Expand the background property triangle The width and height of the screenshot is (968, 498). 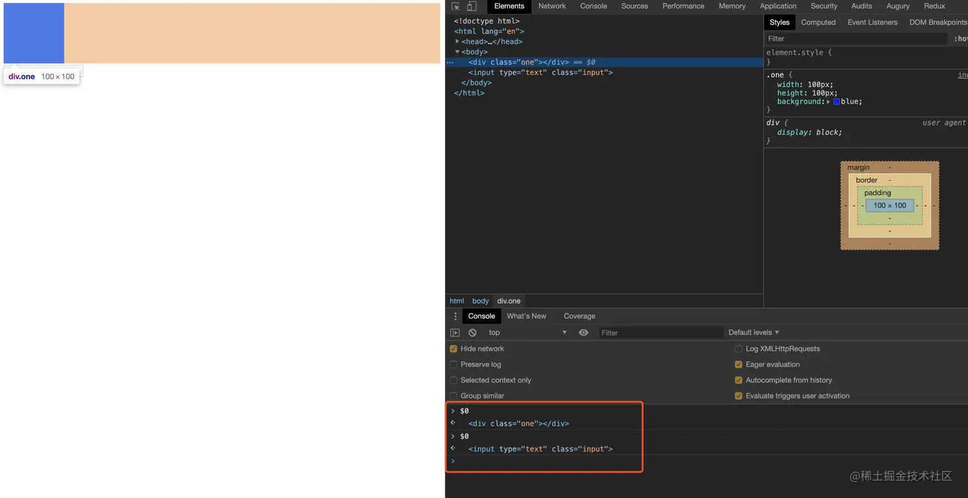pos(828,102)
